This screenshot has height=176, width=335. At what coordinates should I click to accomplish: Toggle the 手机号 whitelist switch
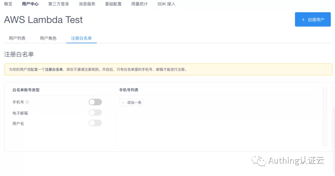[95, 102]
